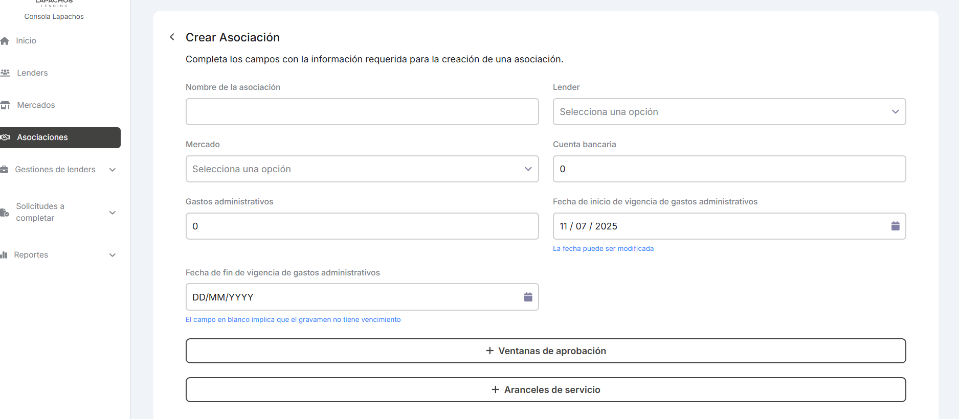Open the Mercado dropdown
Viewport: 959px width, 419px height.
click(362, 169)
